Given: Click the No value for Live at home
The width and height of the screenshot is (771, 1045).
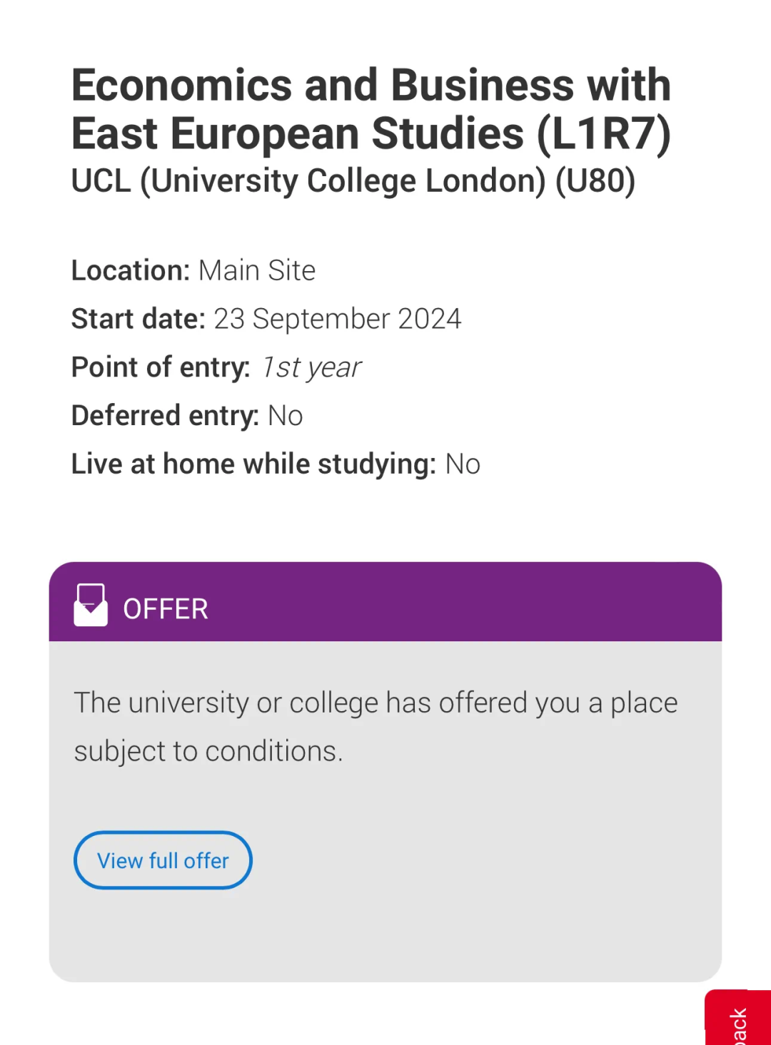Looking at the screenshot, I should click(x=463, y=464).
